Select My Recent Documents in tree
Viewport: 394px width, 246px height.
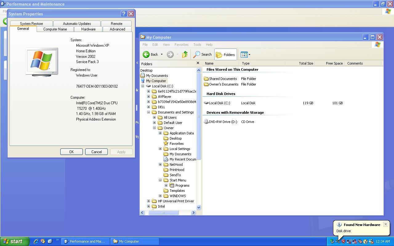pos(180,159)
